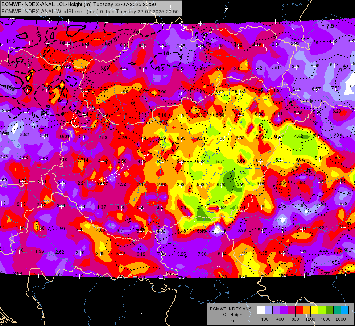Click the legend value 1600
The height and width of the screenshot is (326, 355).
(x=326, y=319)
